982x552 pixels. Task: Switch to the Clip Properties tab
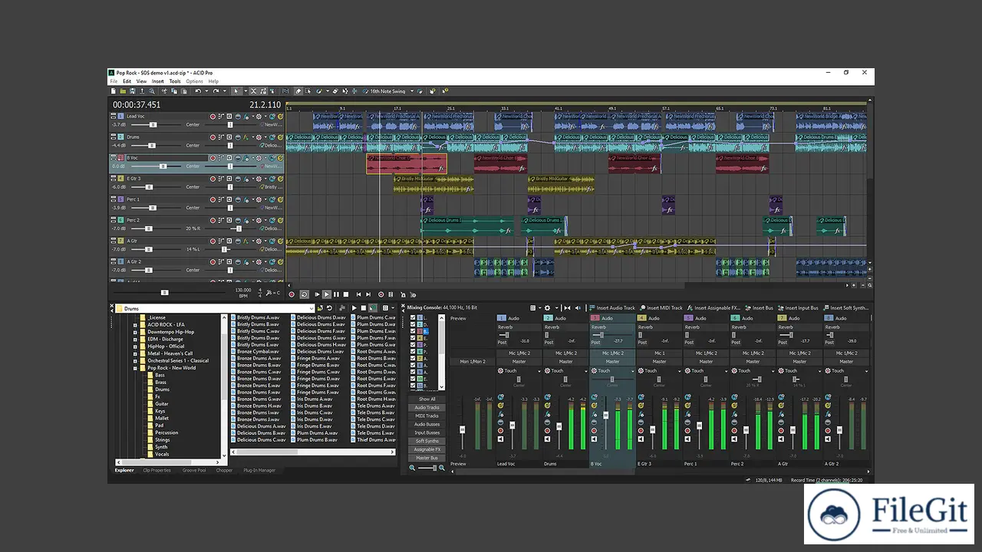point(156,471)
